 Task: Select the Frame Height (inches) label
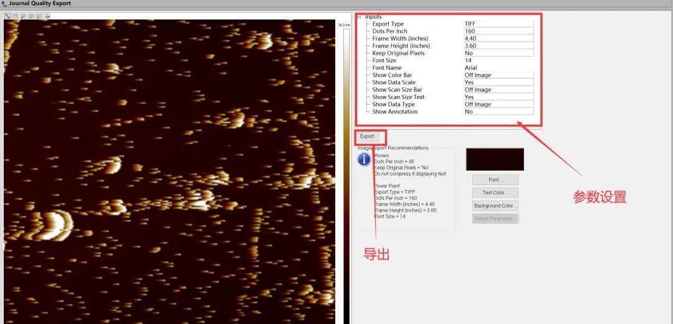[401, 46]
